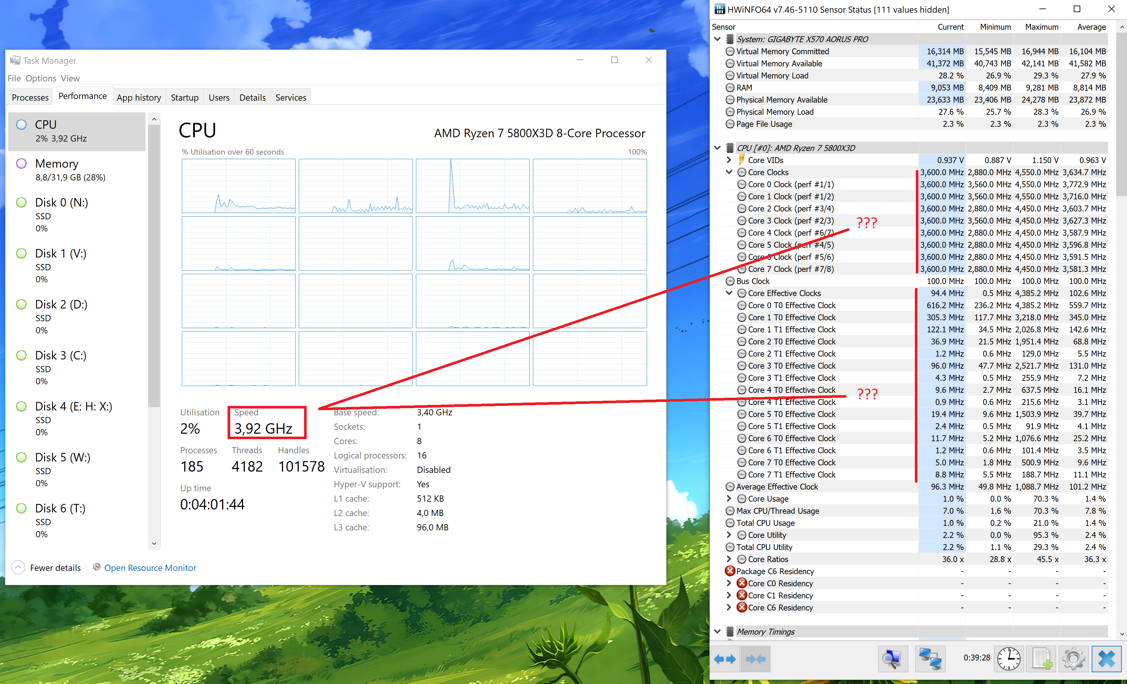Viewport: 1127px width, 684px height.
Task: Expand the Core VIDs sensor group
Action: 729,160
